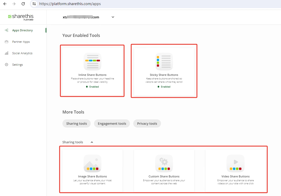Filter by Engagement tools pill
Screen dimensions: 281x196
[112, 123]
